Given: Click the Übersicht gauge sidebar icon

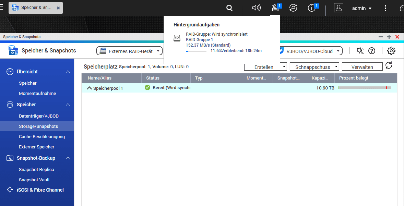Looking at the screenshot, I should coord(10,72).
